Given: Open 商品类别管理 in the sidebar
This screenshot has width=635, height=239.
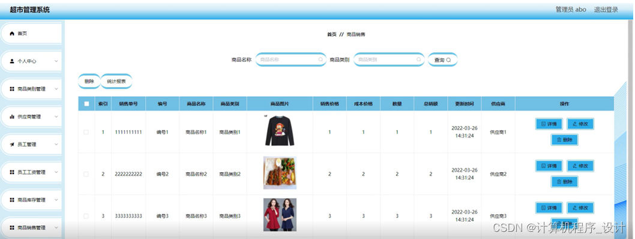Looking at the screenshot, I should tap(31, 89).
